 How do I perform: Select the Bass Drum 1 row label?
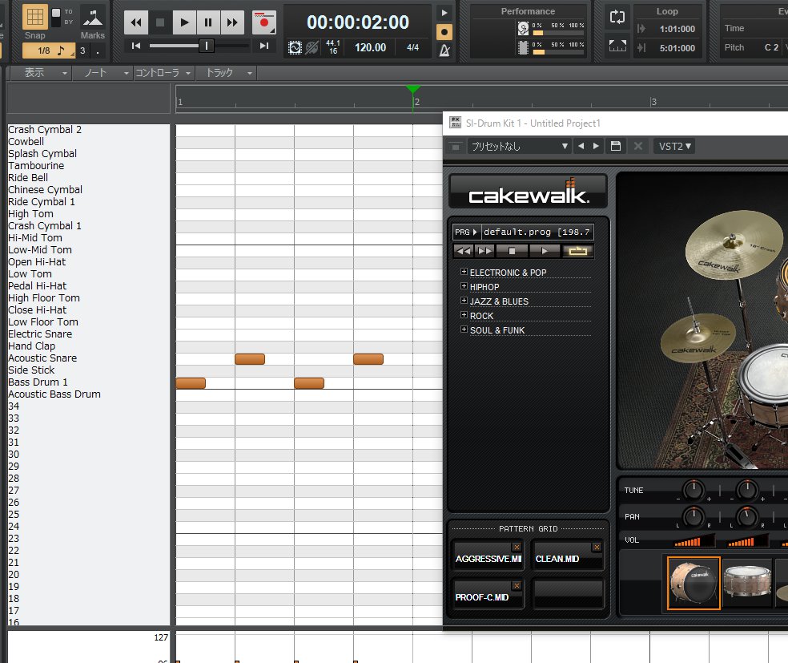(38, 382)
